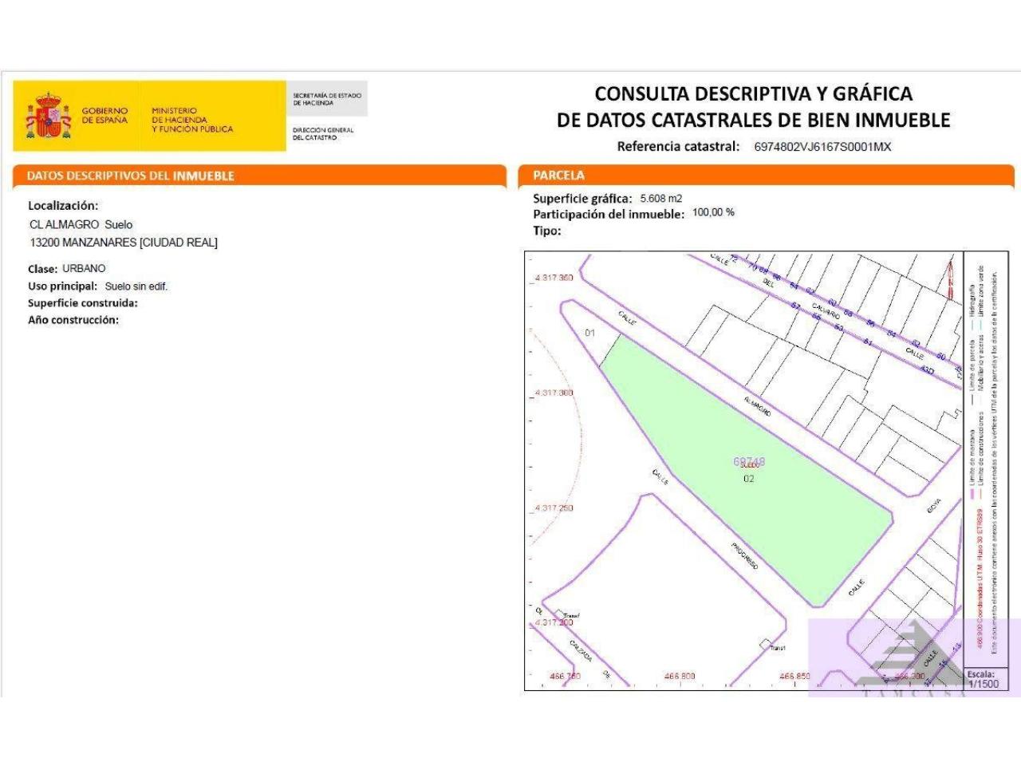Viewport: 1021px width, 766px height.
Task: Click the Superficie gráfica value 5.608 m2
Action: 661,199
